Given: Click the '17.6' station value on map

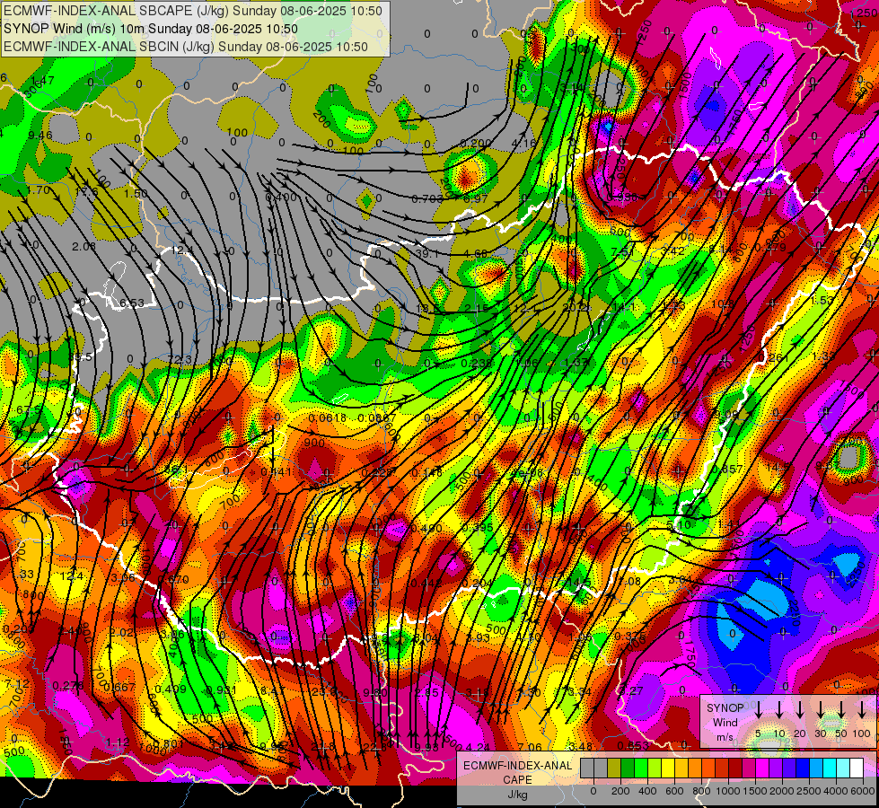Looking at the screenshot, I should point(86,191).
